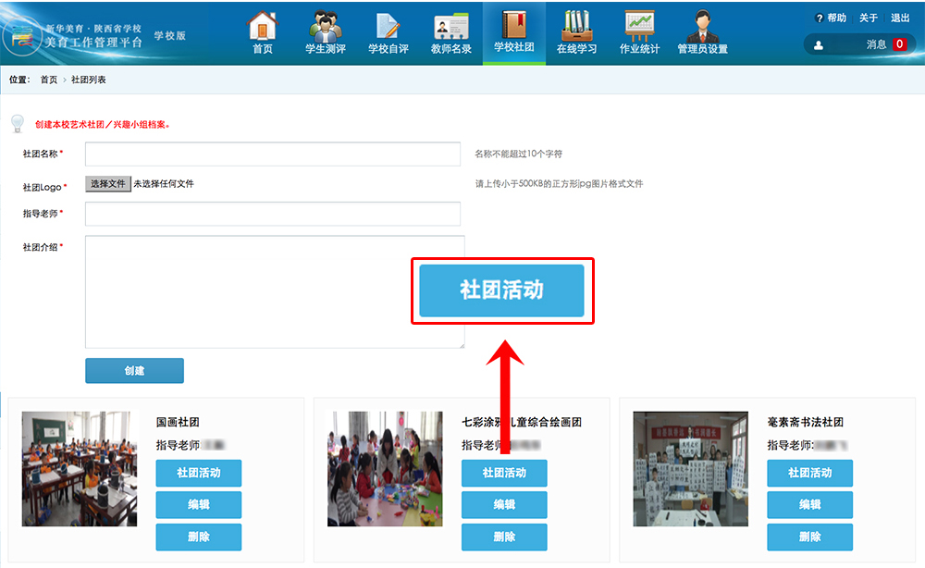Select the 教师名录 icon
The height and width of the screenshot is (568, 925).
point(450,25)
